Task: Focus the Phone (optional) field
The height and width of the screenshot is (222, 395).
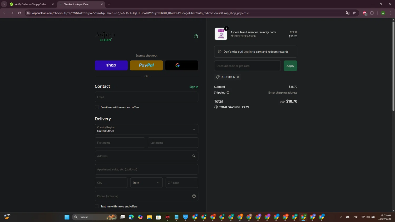Action: [146, 196]
